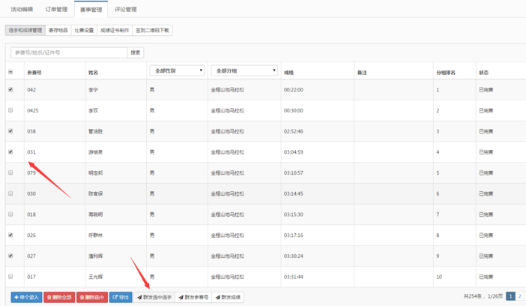The width and height of the screenshot is (526, 306).
Task: Go to page 2 in pagination
Action: [x=520, y=297]
